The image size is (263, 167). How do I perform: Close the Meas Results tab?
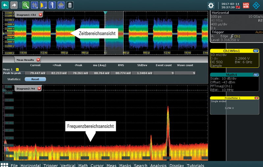[38, 60]
